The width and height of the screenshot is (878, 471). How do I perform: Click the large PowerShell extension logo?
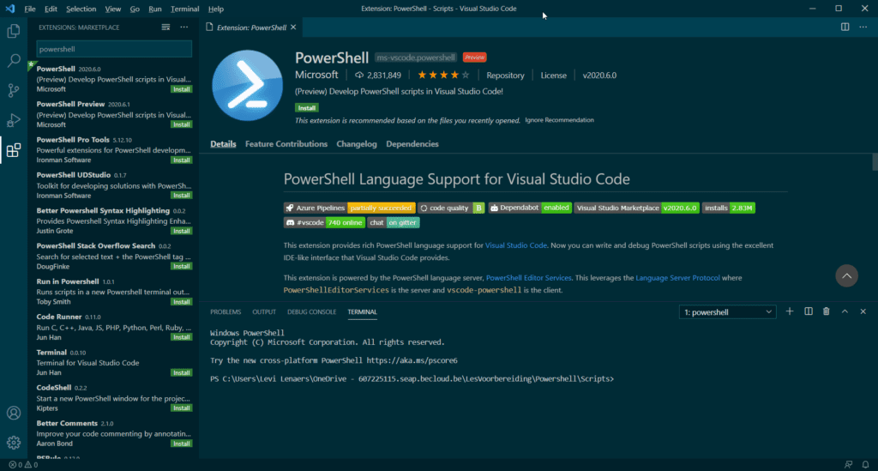247,86
